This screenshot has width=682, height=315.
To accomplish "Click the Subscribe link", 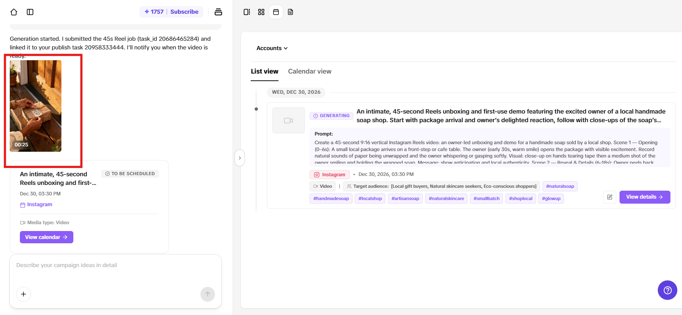I will pos(184,12).
